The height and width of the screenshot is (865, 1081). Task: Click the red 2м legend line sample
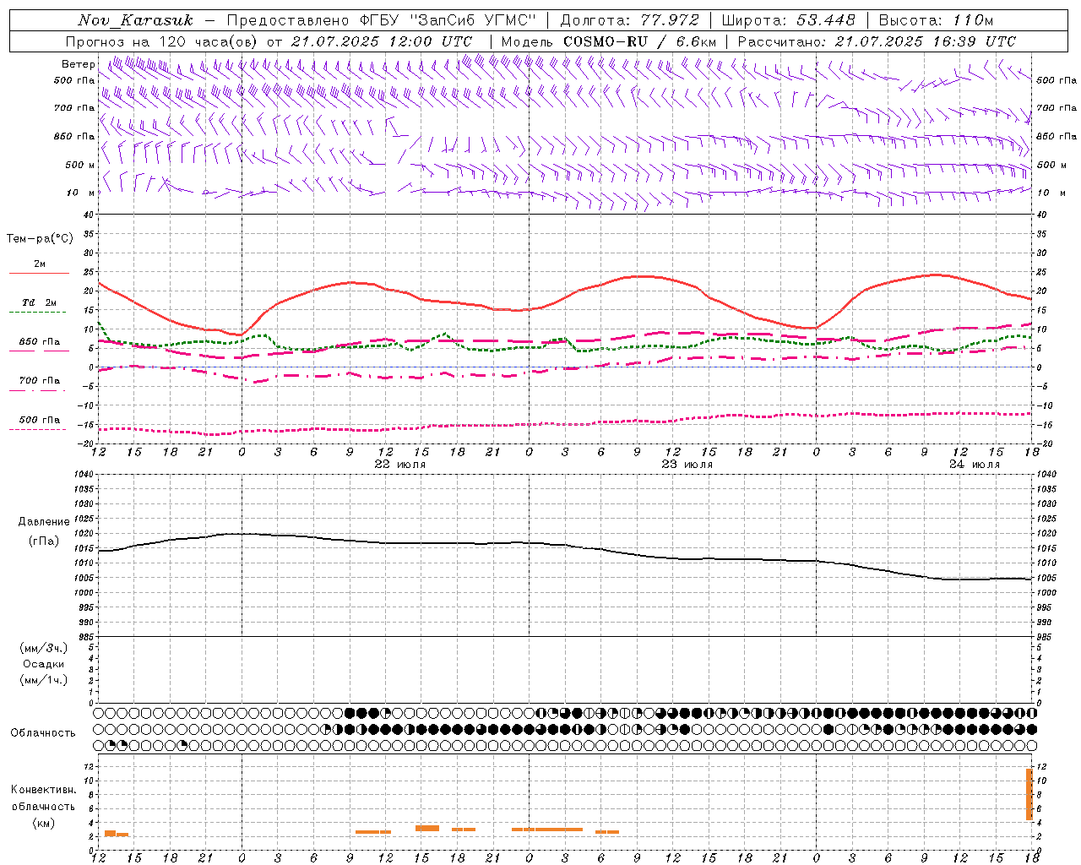(39, 274)
